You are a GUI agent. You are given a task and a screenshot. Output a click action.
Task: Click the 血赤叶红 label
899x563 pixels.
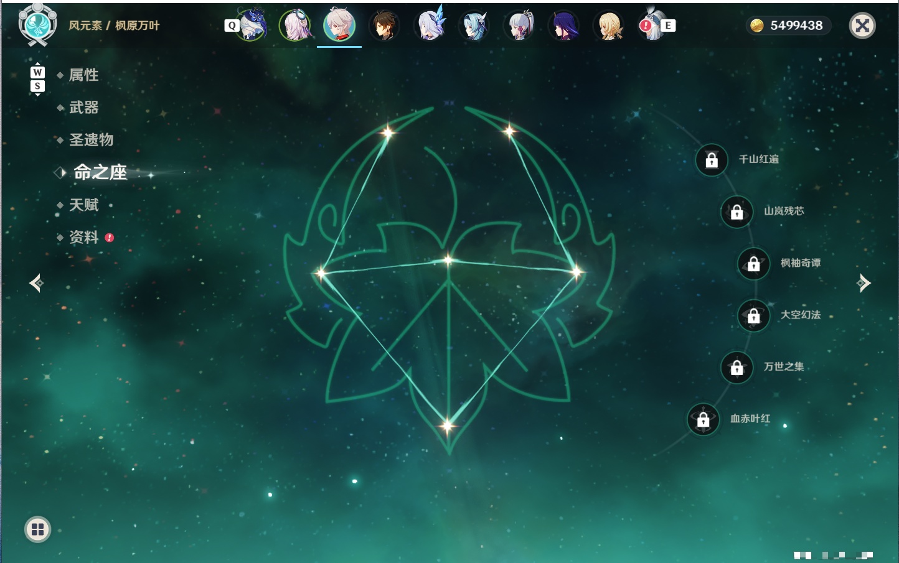(x=750, y=419)
